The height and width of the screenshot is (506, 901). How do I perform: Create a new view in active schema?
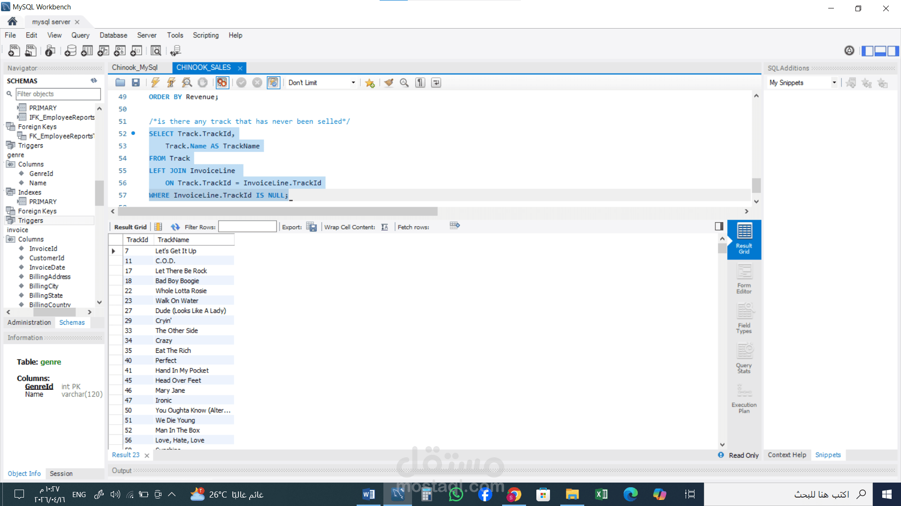point(103,51)
